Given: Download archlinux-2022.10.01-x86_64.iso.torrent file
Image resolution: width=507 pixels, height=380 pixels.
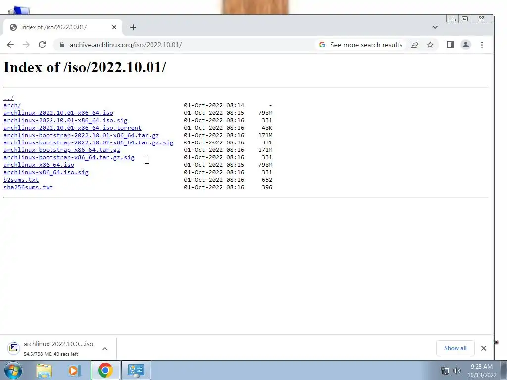Looking at the screenshot, I should point(72,128).
